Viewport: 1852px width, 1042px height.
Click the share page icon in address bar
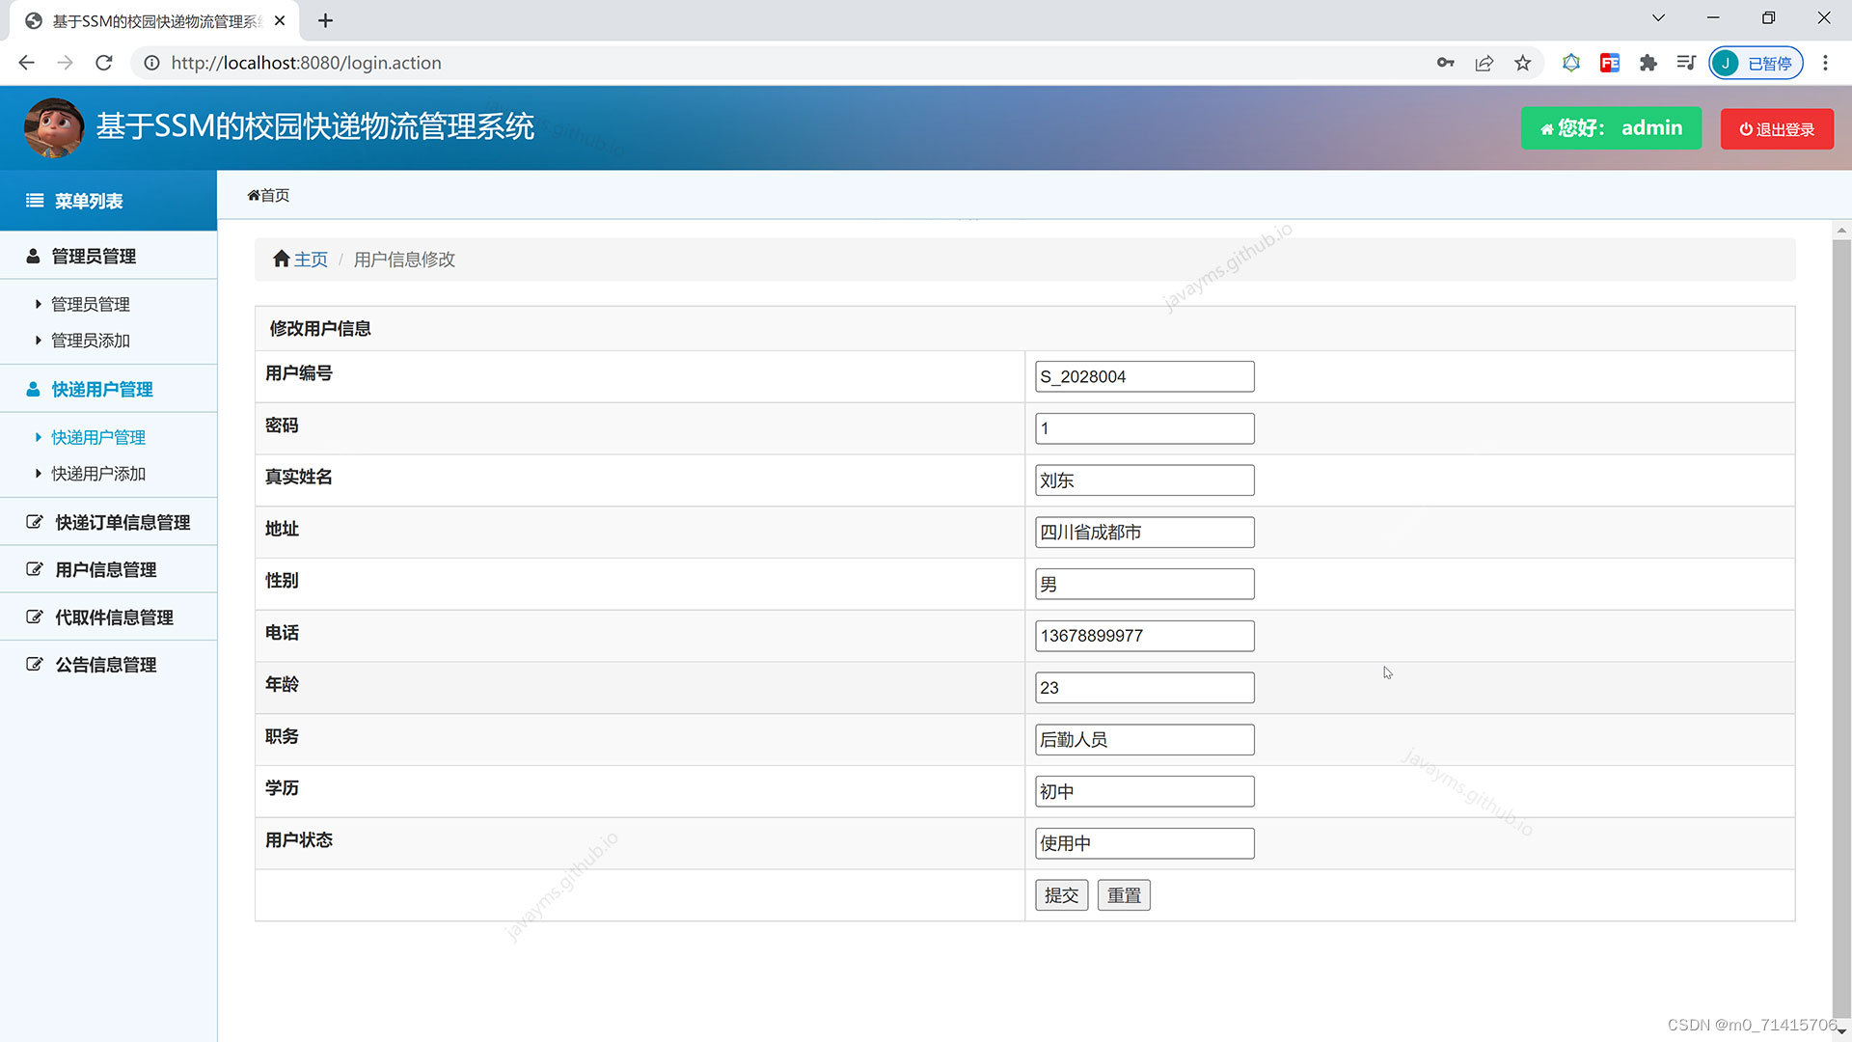1484,63
